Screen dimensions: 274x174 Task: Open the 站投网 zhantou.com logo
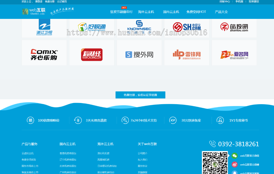click(234, 27)
